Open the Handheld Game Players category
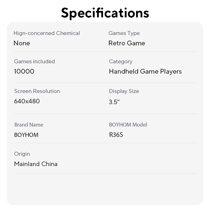This screenshot has width=210, height=210. (145, 71)
